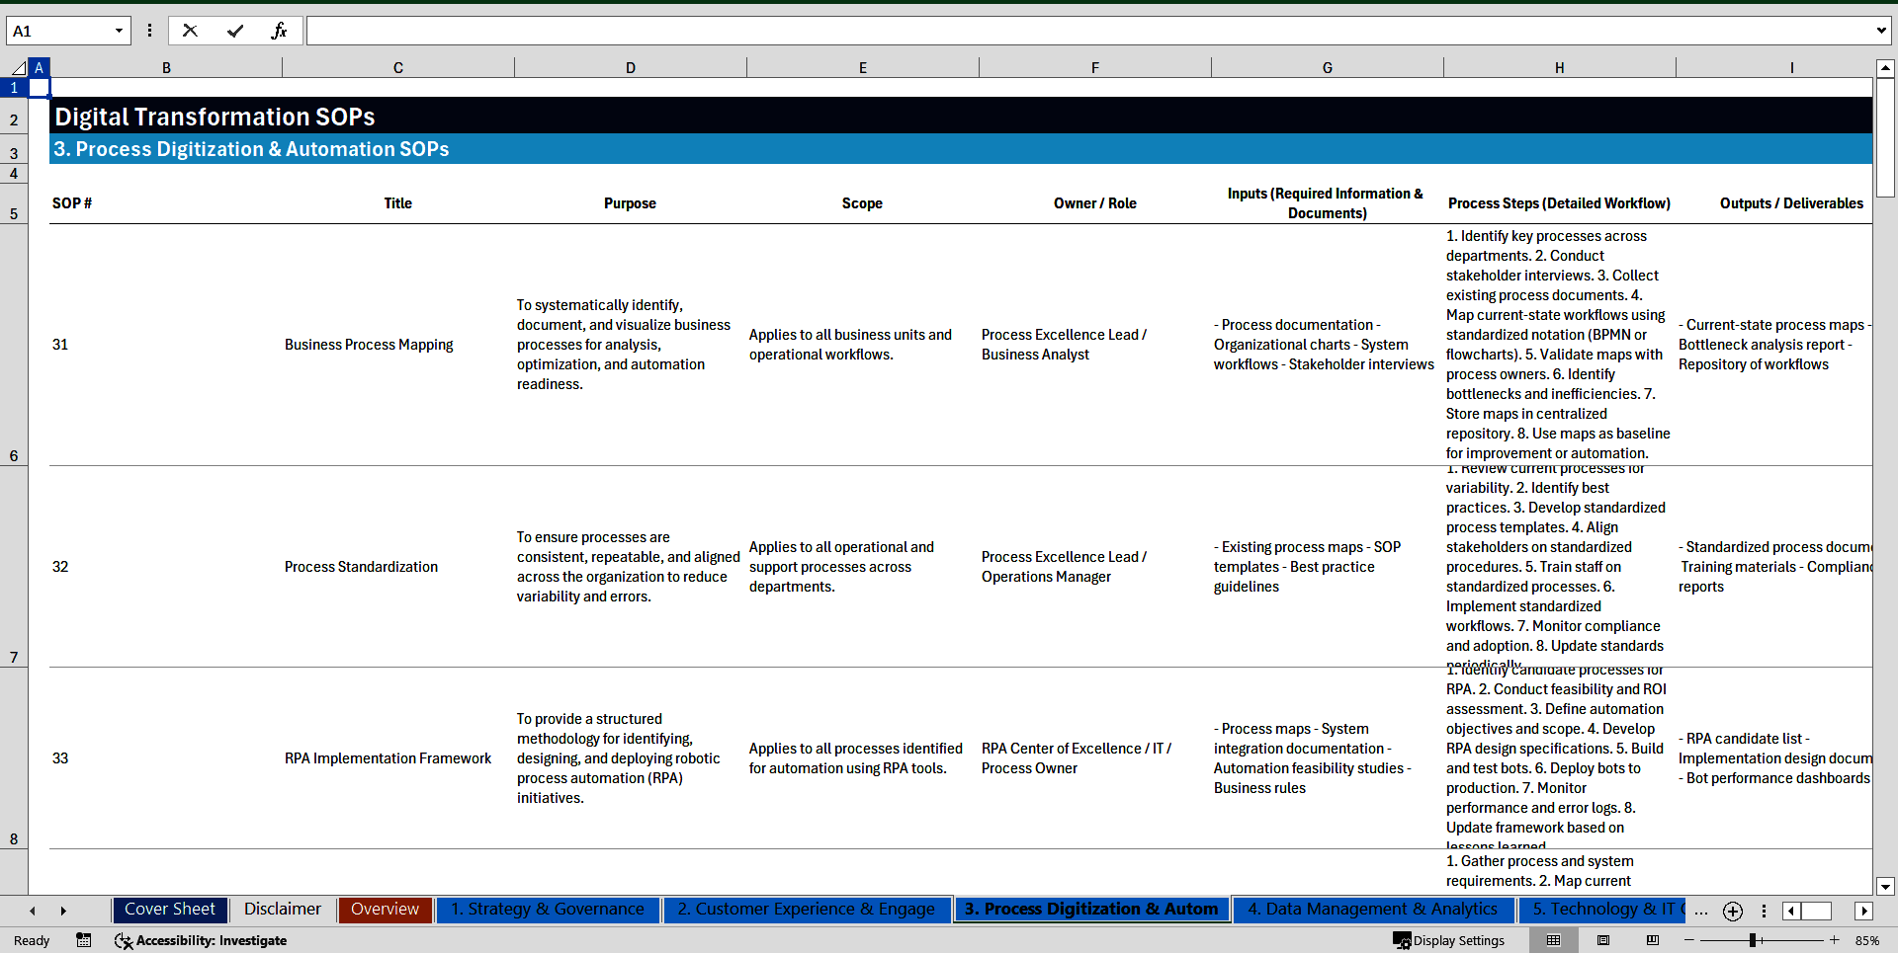
Task: Click the Insert Function fx icon
Action: (x=279, y=31)
